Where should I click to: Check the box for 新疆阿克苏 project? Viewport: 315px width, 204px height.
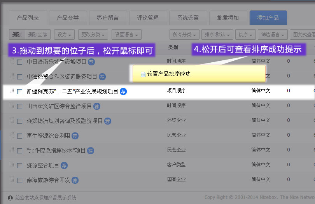coord(20,91)
